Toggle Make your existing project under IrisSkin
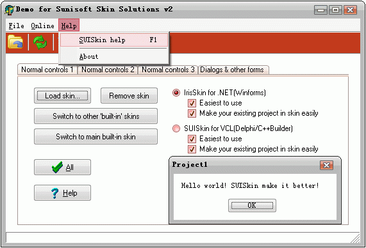 (x=192, y=113)
